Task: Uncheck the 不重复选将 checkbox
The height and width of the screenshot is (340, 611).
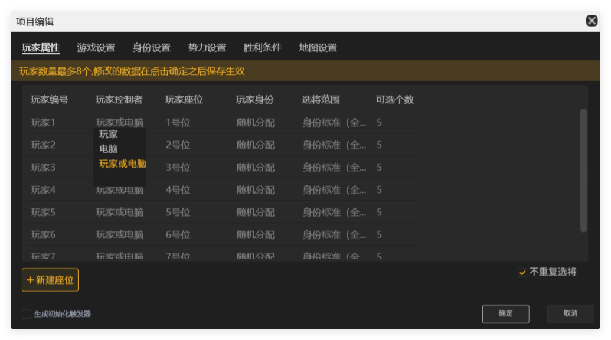Action: (x=522, y=272)
